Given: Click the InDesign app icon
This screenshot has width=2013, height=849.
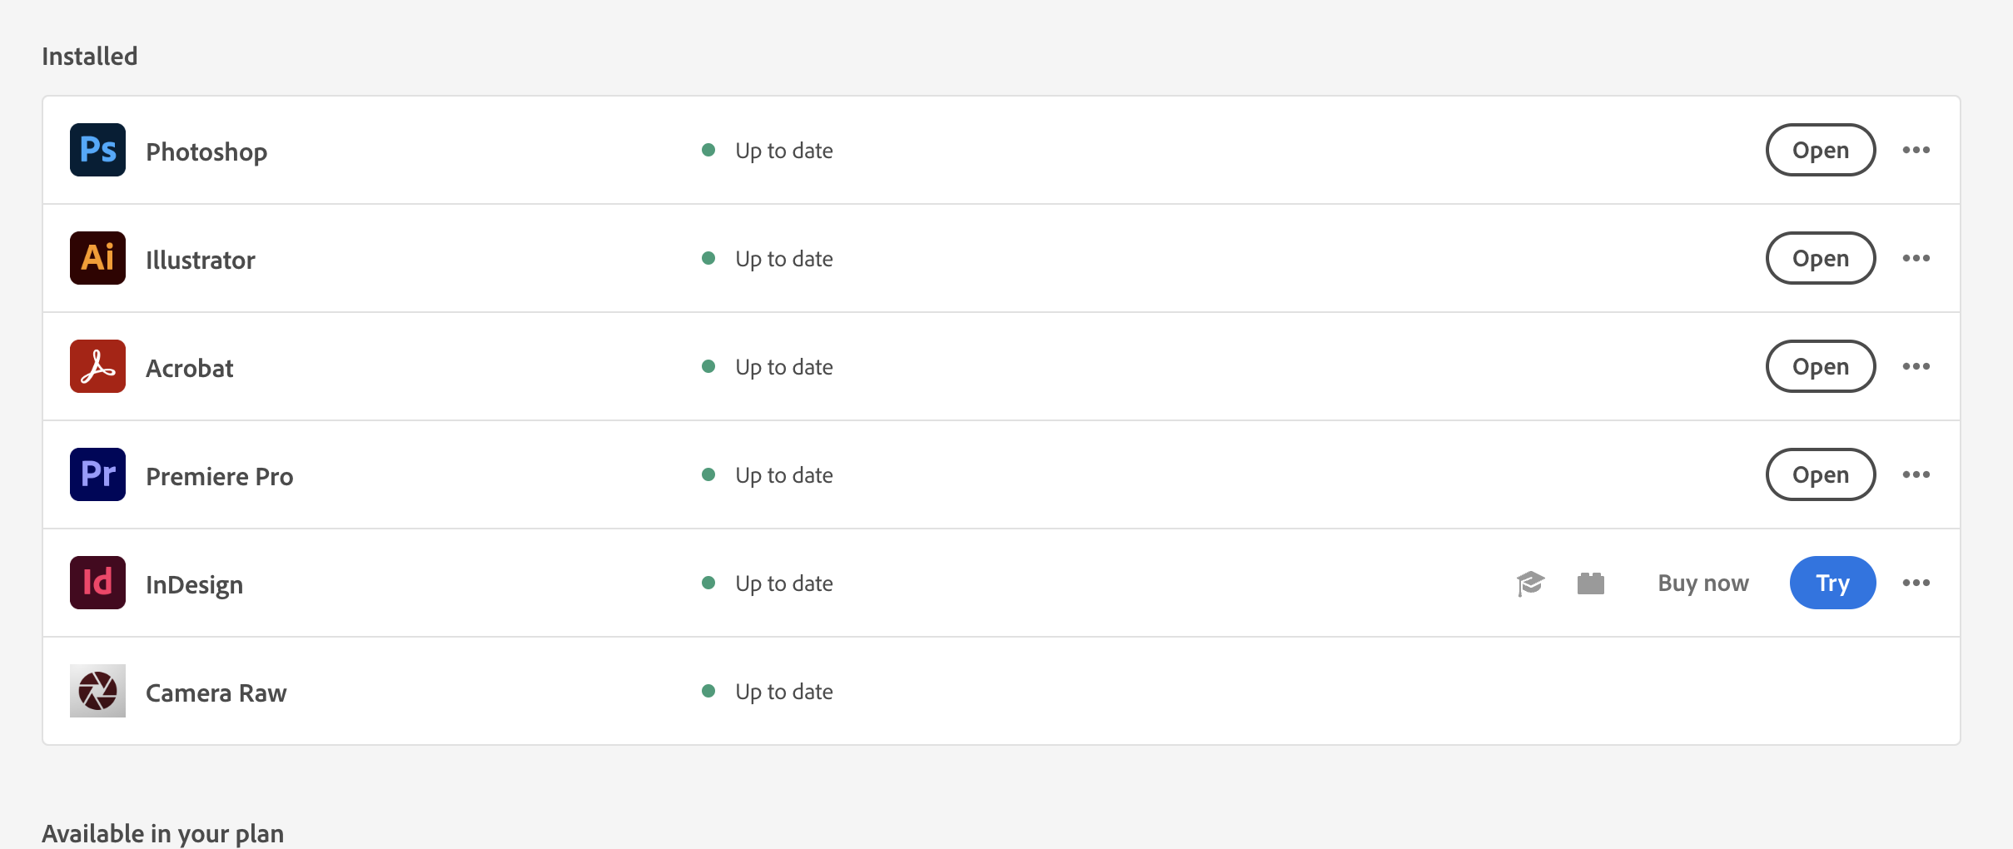Looking at the screenshot, I should 97,583.
